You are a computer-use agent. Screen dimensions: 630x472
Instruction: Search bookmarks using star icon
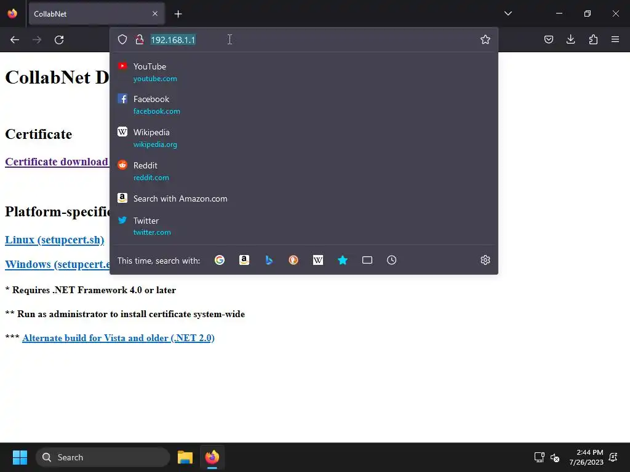pyautogui.click(x=342, y=260)
